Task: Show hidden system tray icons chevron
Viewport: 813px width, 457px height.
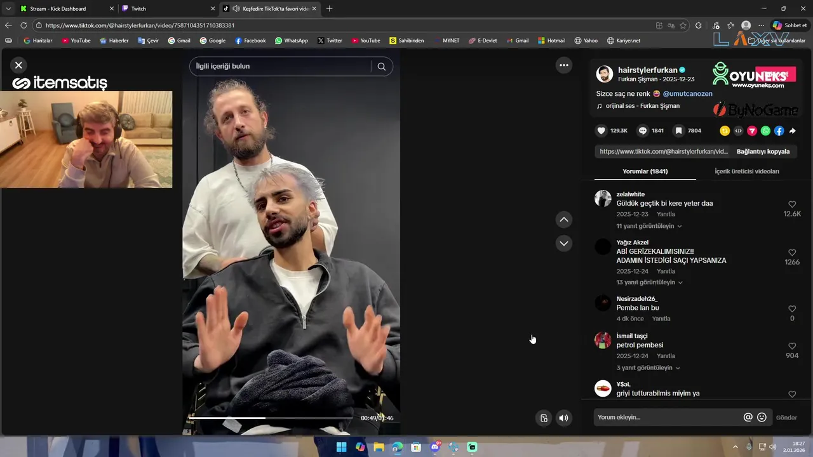Action: point(736,447)
